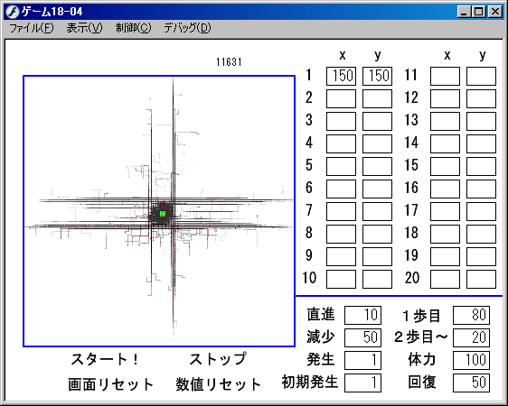Click the row 20 x input box
This screenshot has height=406, width=508.
[445, 280]
